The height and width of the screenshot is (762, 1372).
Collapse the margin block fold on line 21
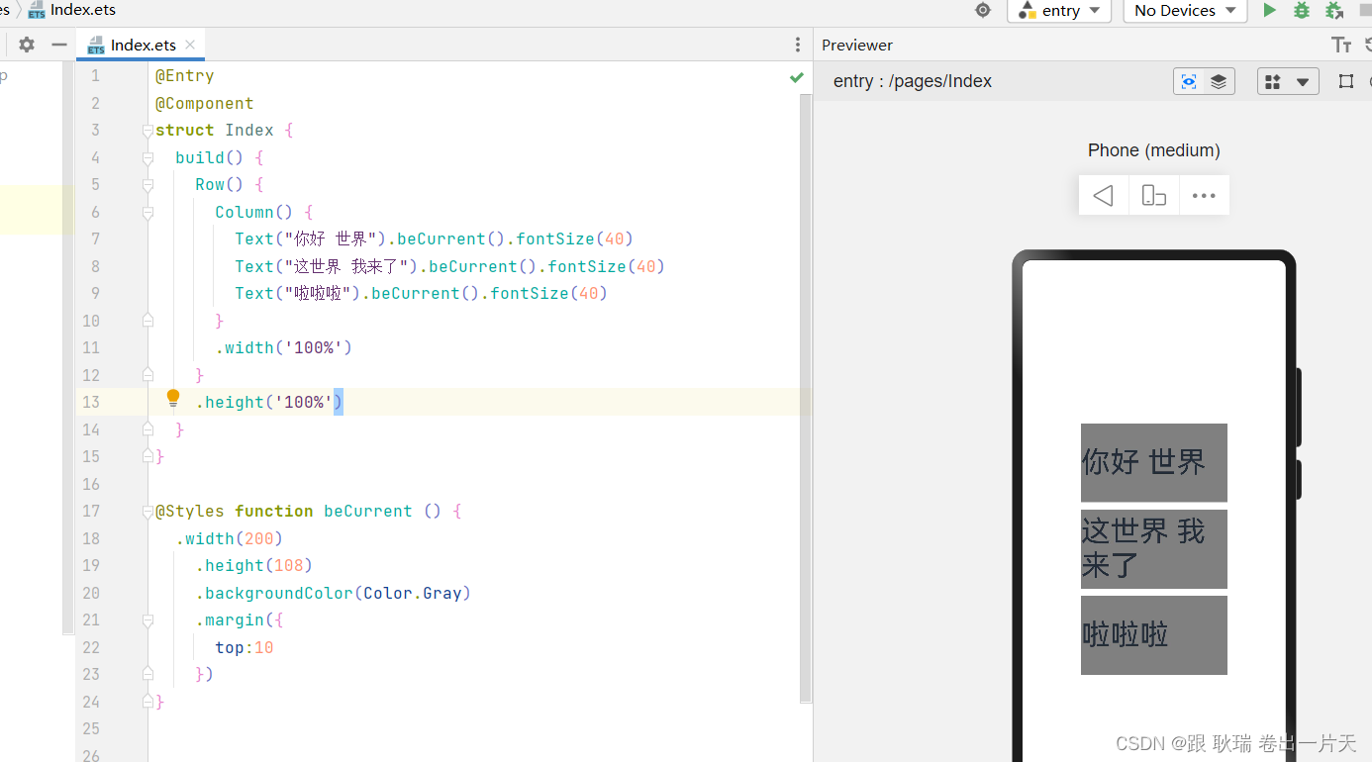[147, 620]
